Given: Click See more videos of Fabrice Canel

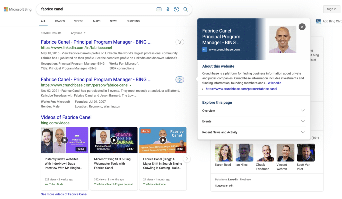Looking at the screenshot, I should tap(64, 194).
